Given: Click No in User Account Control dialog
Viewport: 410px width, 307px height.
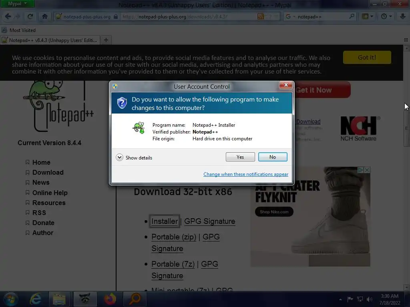Looking at the screenshot, I should coord(273,157).
